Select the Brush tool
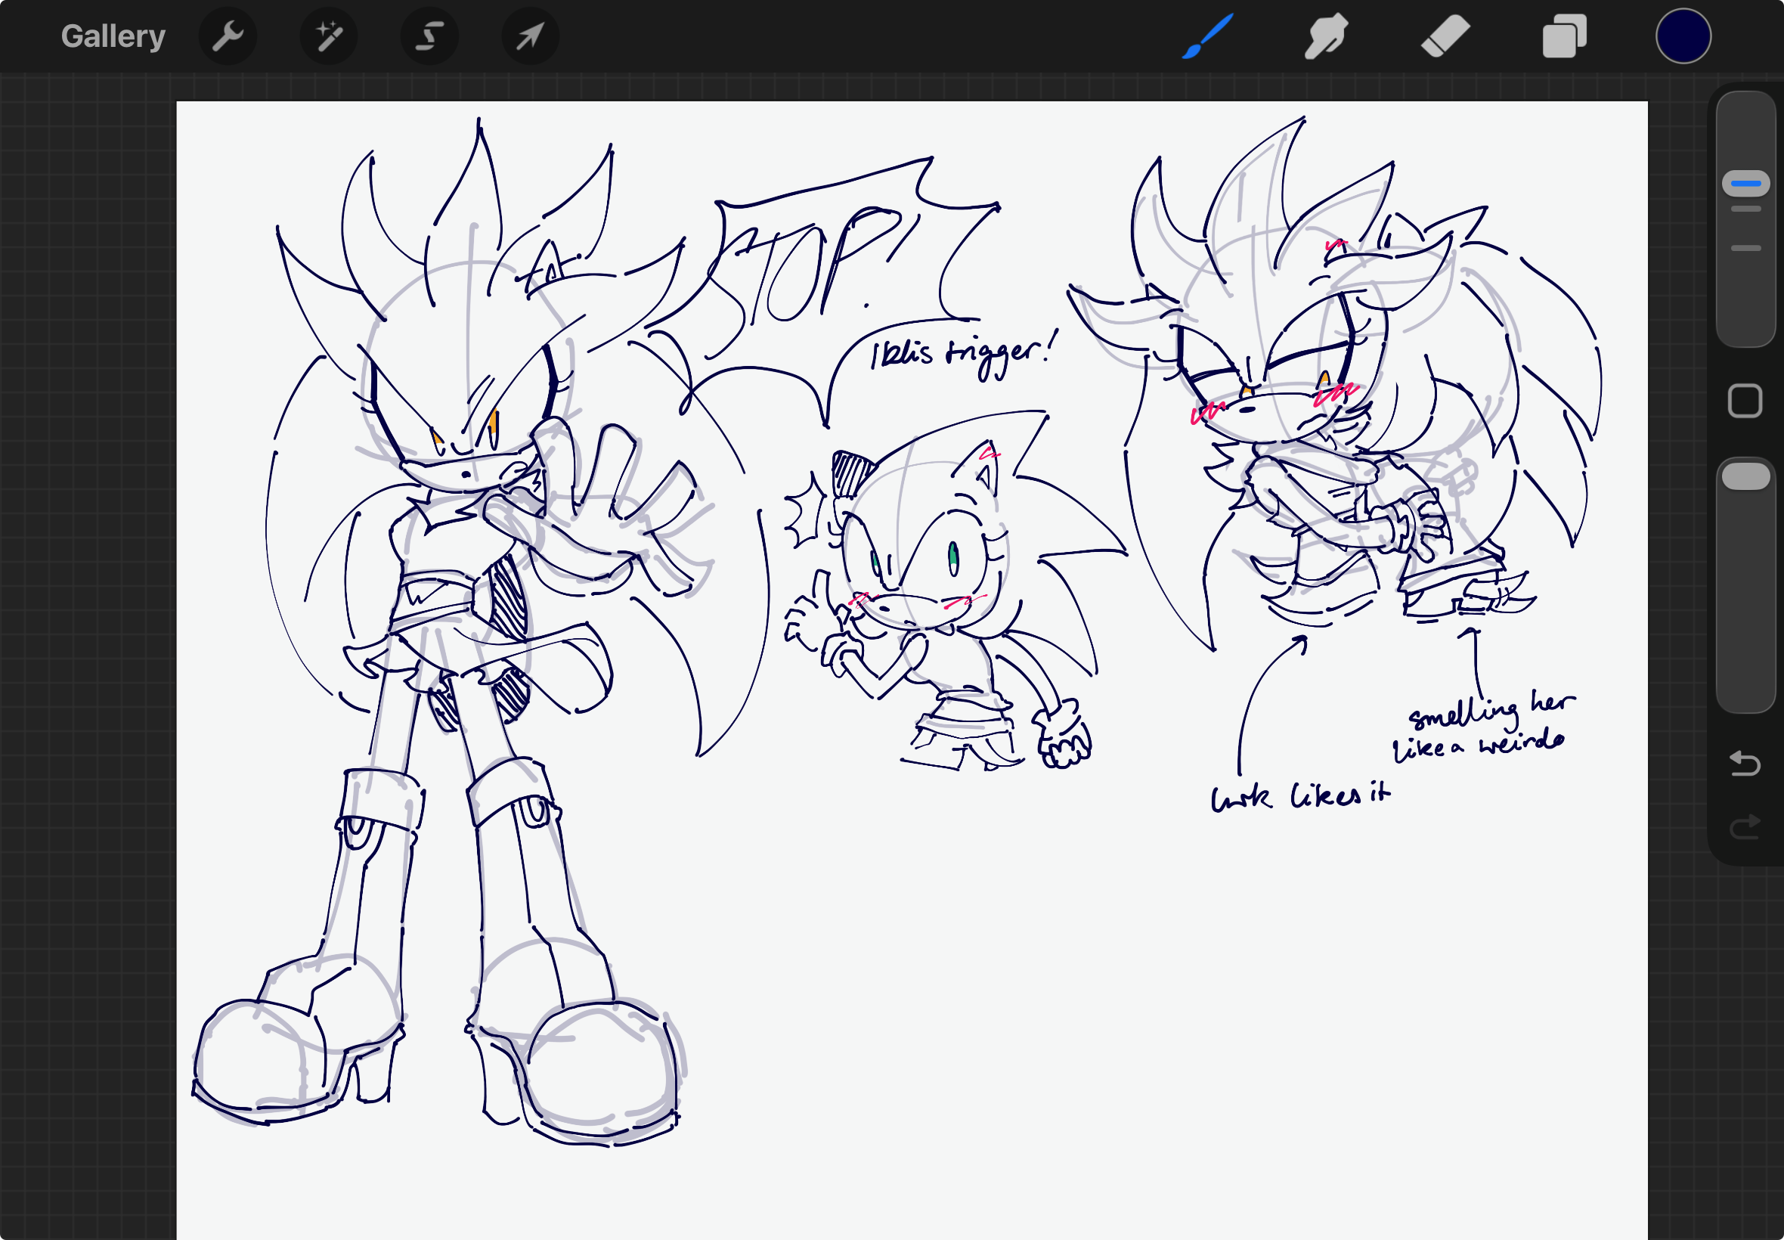The height and width of the screenshot is (1240, 1784). tap(1208, 36)
